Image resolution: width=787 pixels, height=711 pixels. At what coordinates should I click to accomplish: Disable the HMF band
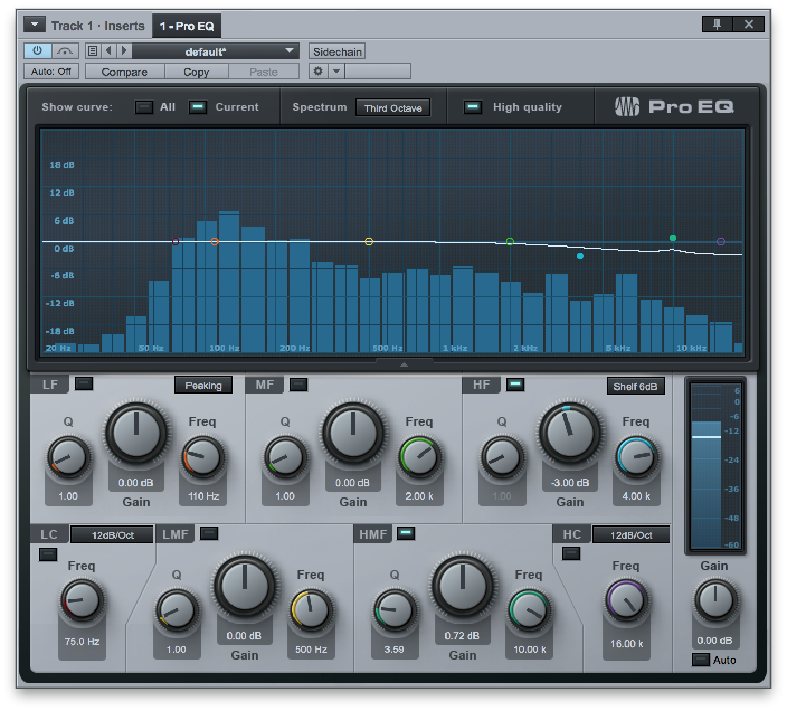click(406, 533)
